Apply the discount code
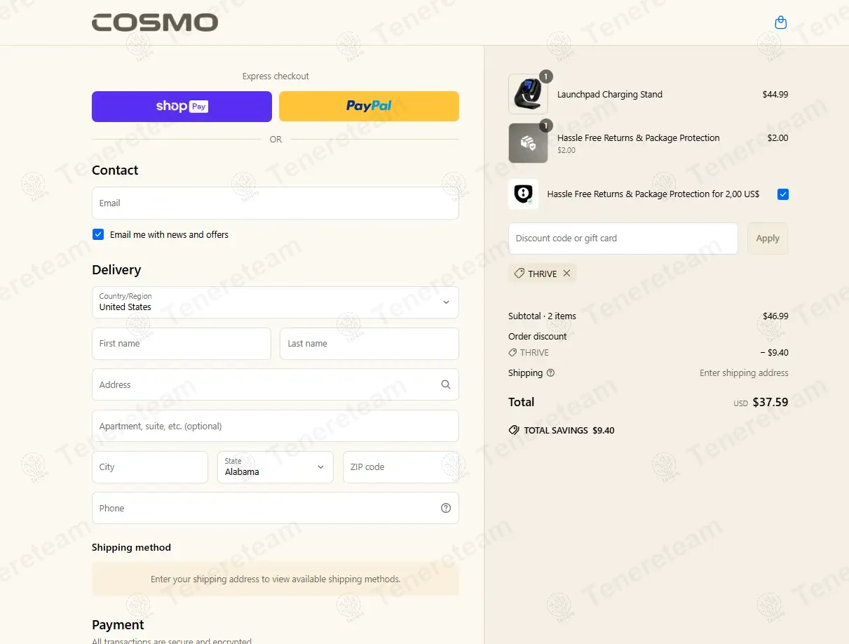The height and width of the screenshot is (644, 849). [x=768, y=239]
